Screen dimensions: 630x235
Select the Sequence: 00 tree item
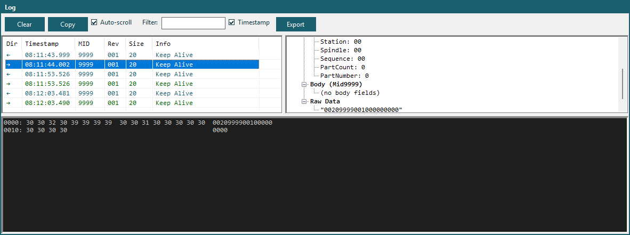tap(342, 59)
